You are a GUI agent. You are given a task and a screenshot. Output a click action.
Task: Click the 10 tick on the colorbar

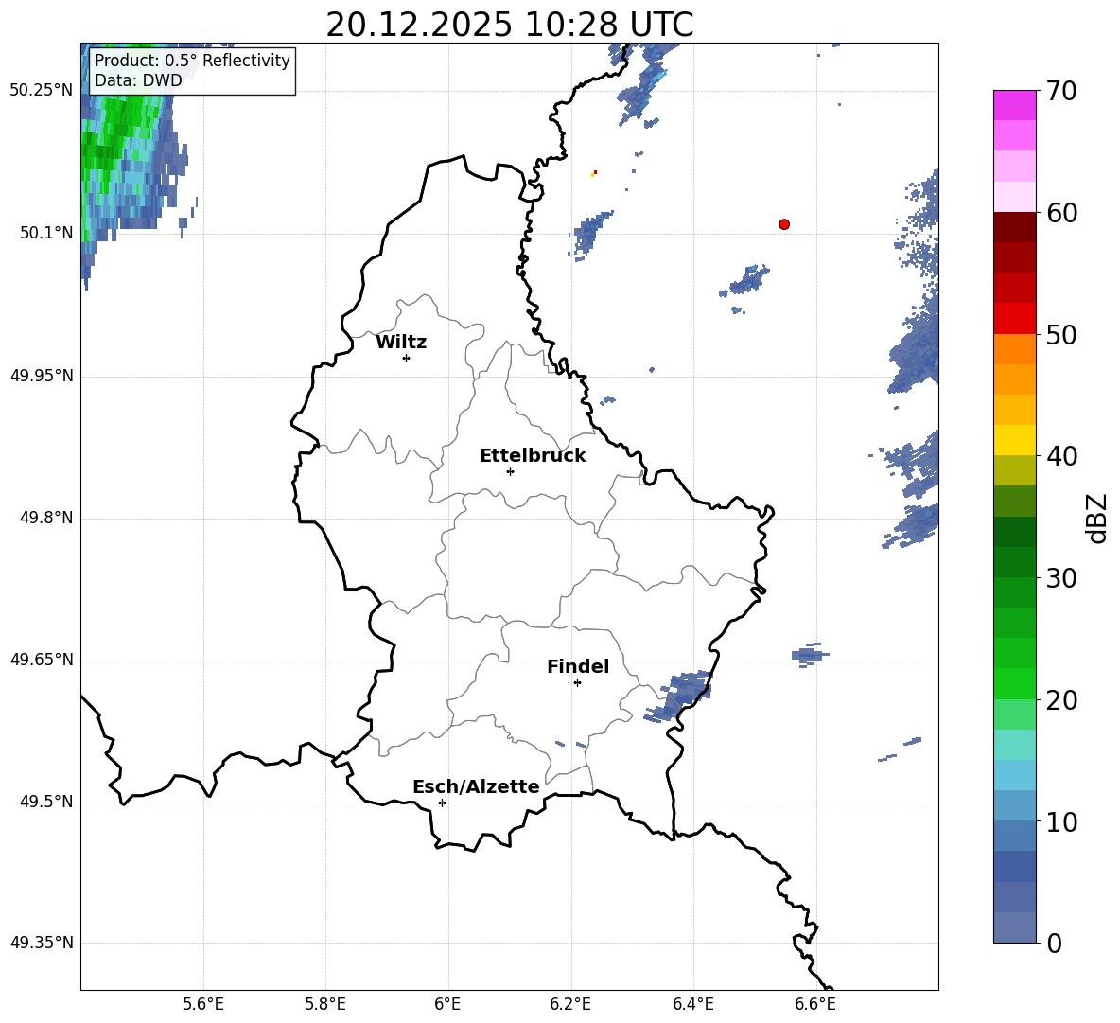[x=1061, y=821]
